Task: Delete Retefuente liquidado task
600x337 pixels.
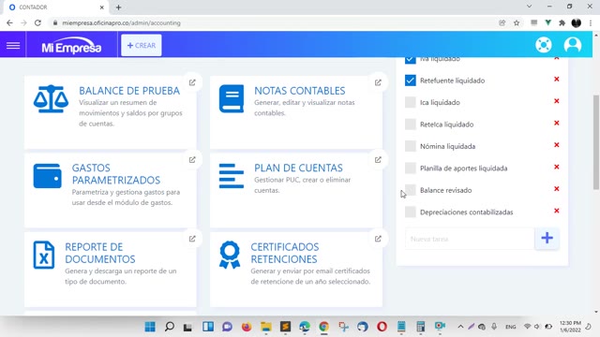Action: click(x=557, y=79)
